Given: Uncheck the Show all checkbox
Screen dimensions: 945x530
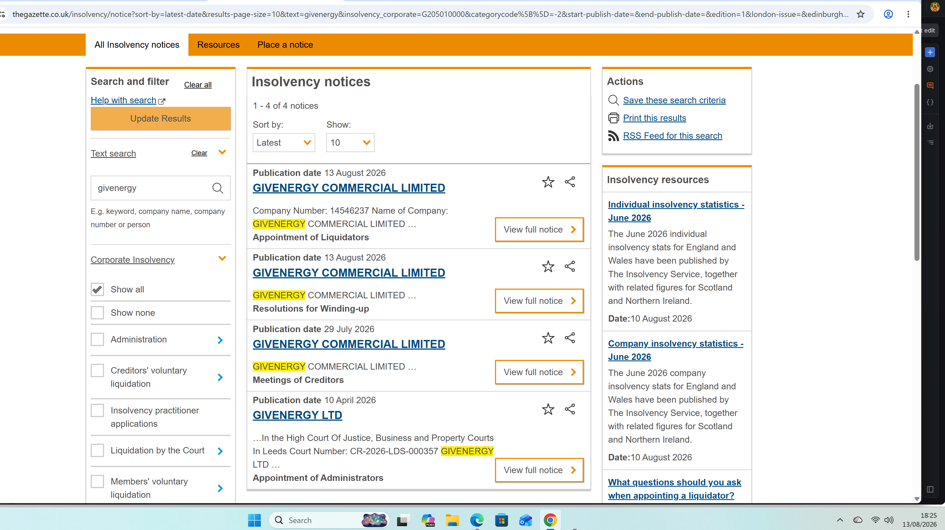Looking at the screenshot, I should 97,289.
